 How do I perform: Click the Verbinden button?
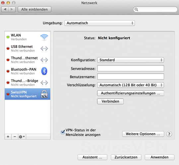110,101
